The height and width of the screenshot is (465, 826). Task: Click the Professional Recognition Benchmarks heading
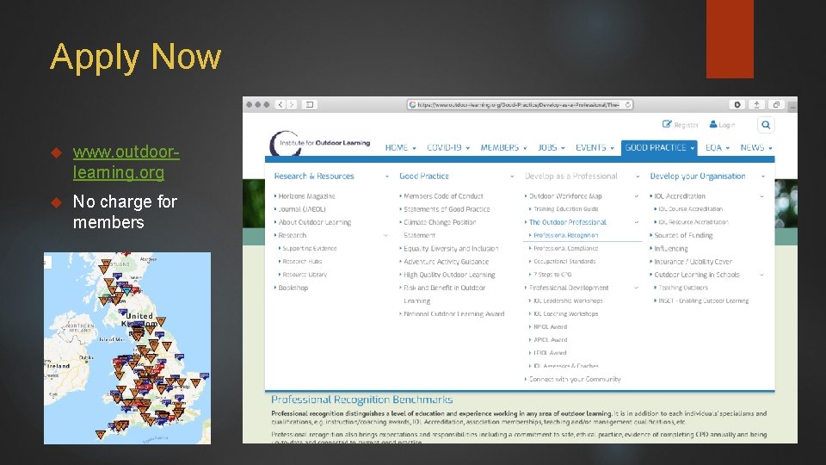coord(362,400)
